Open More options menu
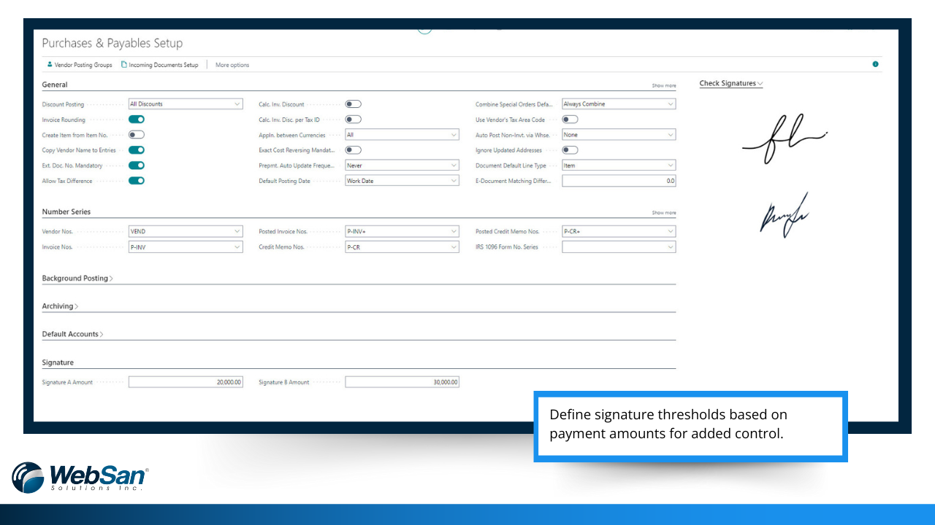Screen dimensions: 935x525 pyautogui.click(x=232, y=65)
